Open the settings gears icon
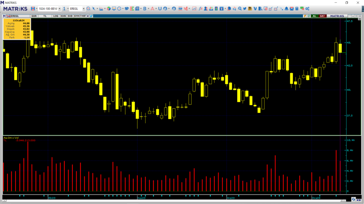Screen dimensions: 364x204 pyautogui.click(x=307, y=8)
